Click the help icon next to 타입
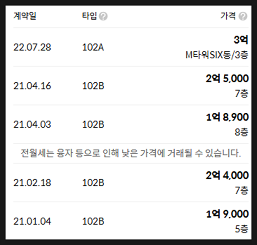 103,16
